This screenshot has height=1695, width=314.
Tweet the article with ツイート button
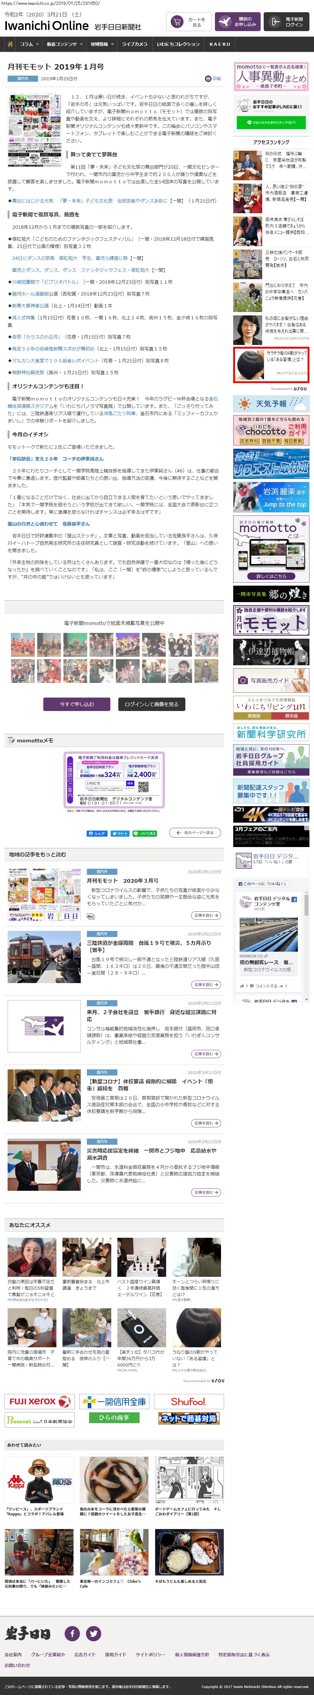point(120,833)
